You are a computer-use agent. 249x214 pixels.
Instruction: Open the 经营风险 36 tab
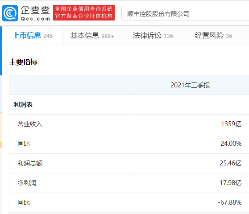click(213, 36)
